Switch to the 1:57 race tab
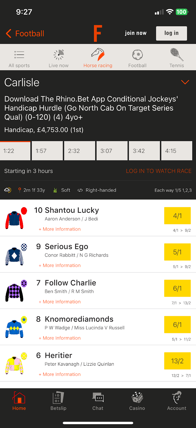196x428 pixels. tap(47, 151)
